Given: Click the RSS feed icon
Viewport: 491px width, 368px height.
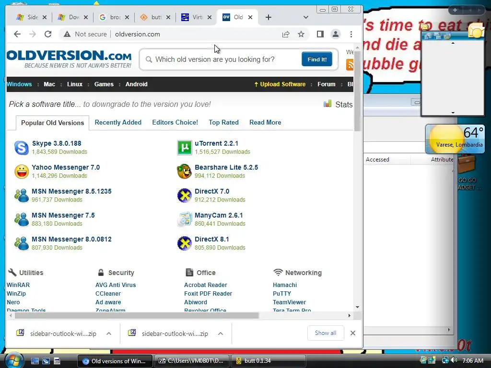Looking at the screenshot, I should point(350,65).
